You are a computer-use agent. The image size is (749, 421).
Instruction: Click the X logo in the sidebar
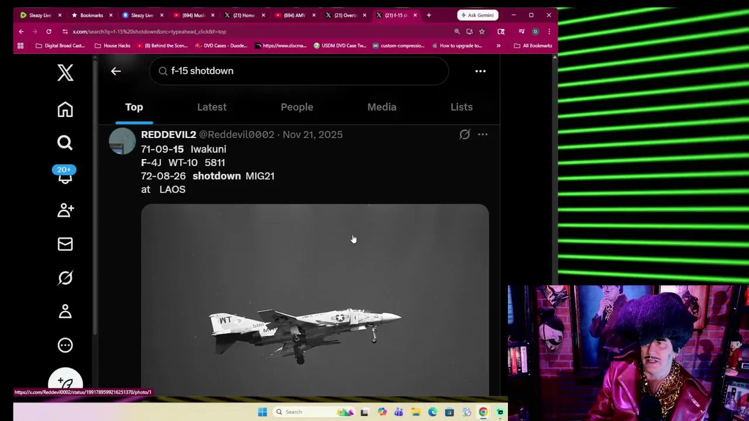(65, 73)
